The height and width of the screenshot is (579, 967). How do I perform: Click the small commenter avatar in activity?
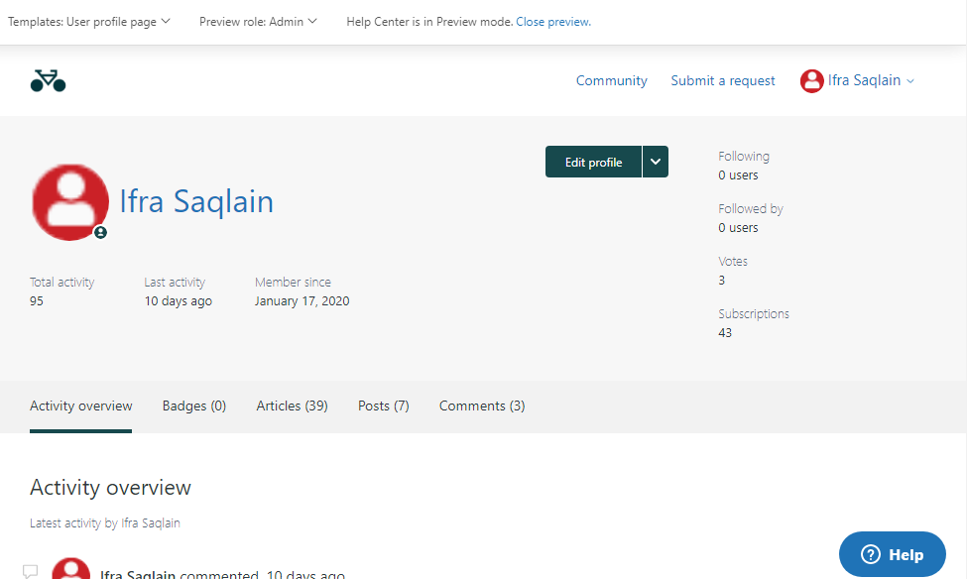click(x=70, y=569)
